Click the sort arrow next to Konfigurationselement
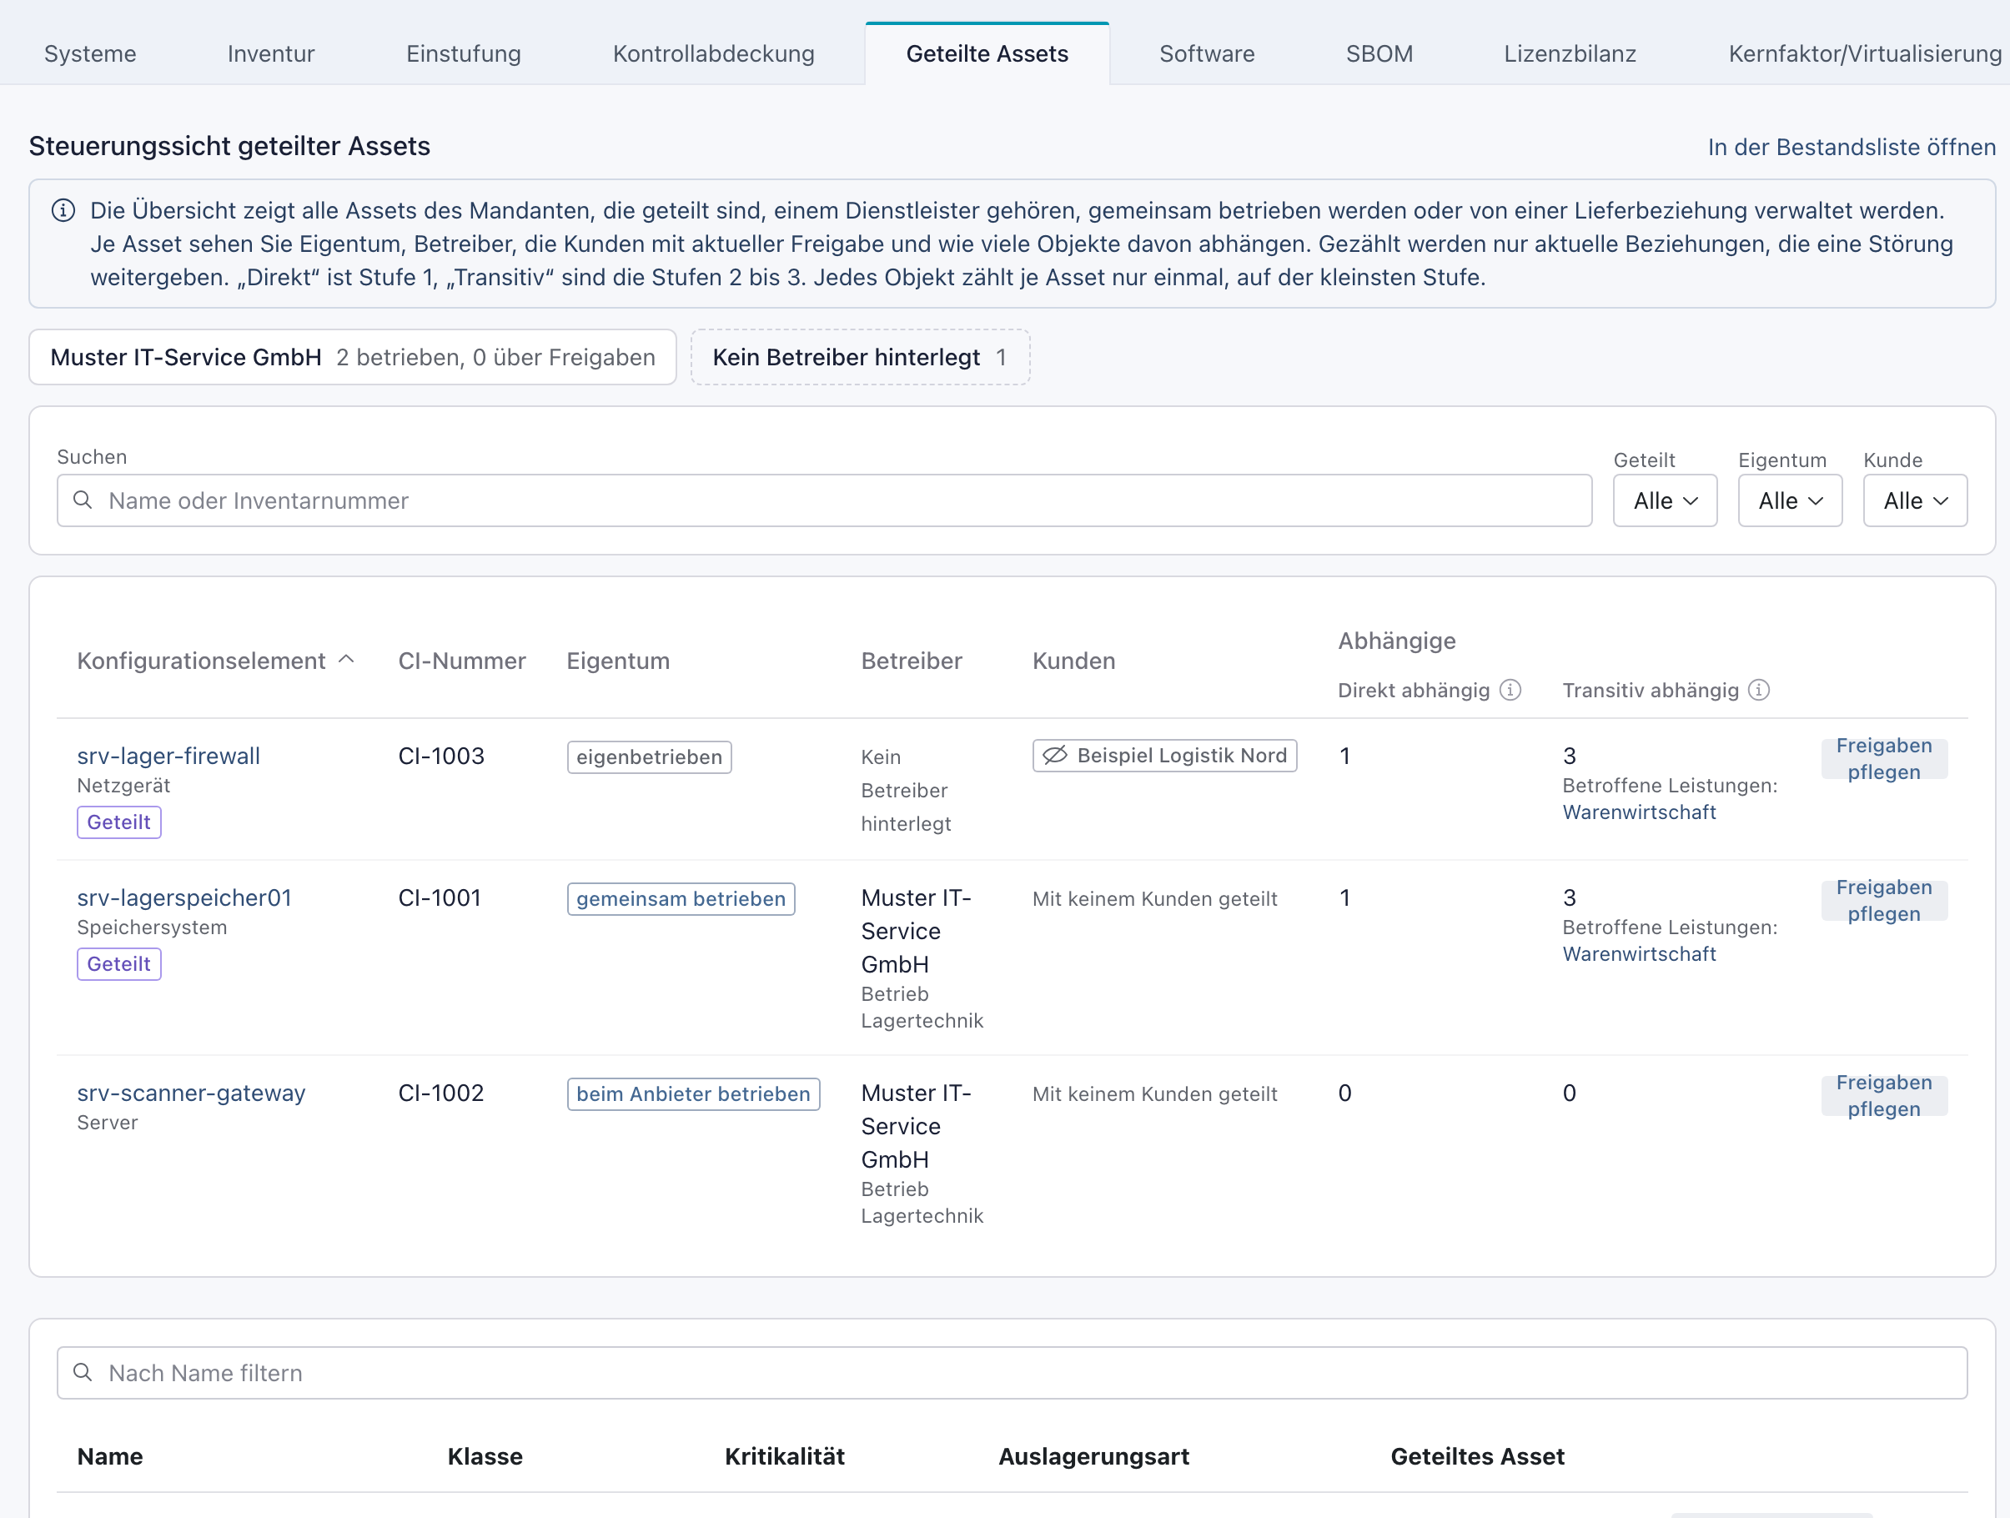2010x1518 pixels. point(346,660)
